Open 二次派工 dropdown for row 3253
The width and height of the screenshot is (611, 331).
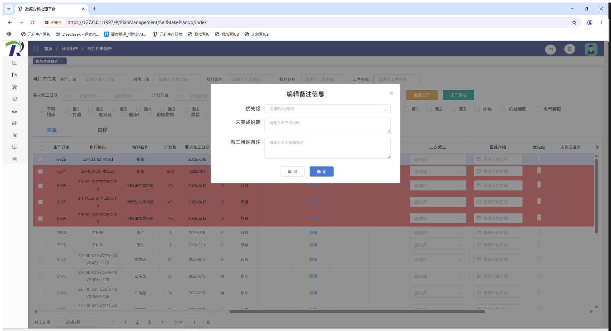pyautogui.click(x=438, y=245)
